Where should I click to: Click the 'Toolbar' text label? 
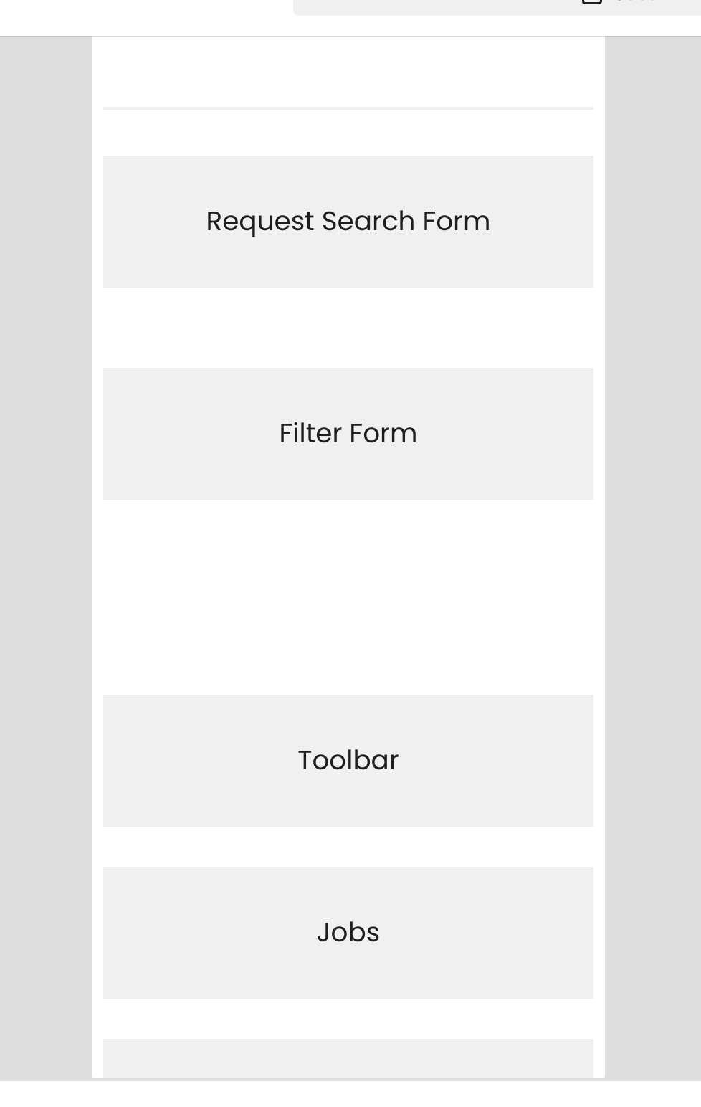pyautogui.click(x=348, y=761)
